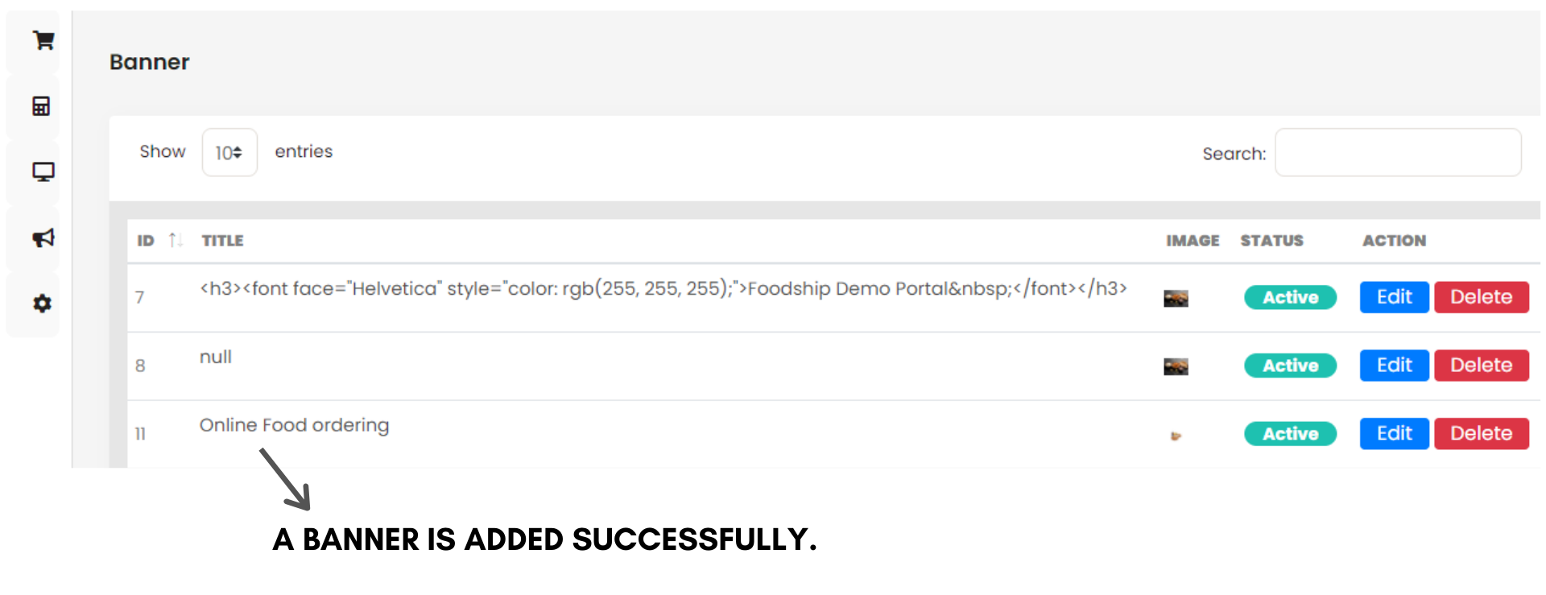Sort the table by ID column arrows
Image resolution: width=1546 pixels, height=595 pixels.
[x=176, y=240]
